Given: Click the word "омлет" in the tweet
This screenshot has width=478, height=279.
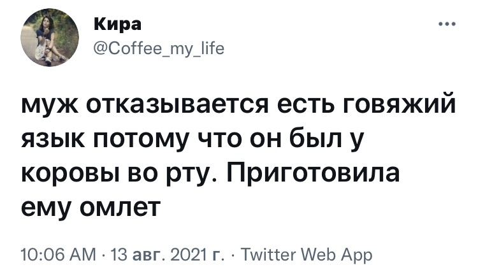Looking at the screenshot, I should click(x=117, y=208).
